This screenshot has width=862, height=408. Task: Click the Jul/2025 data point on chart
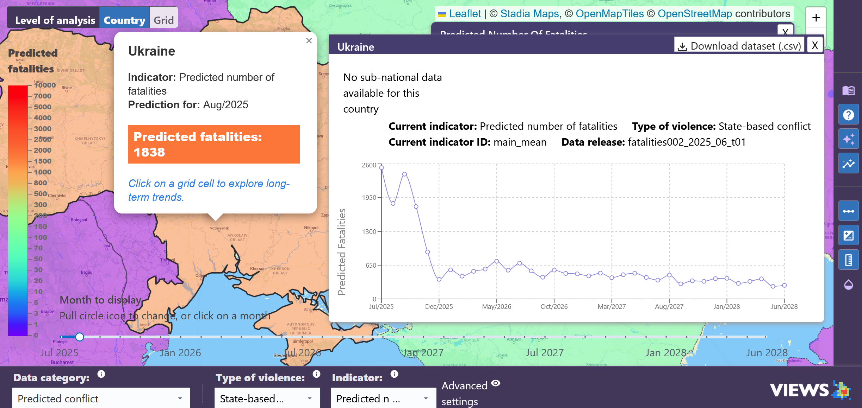[382, 168]
